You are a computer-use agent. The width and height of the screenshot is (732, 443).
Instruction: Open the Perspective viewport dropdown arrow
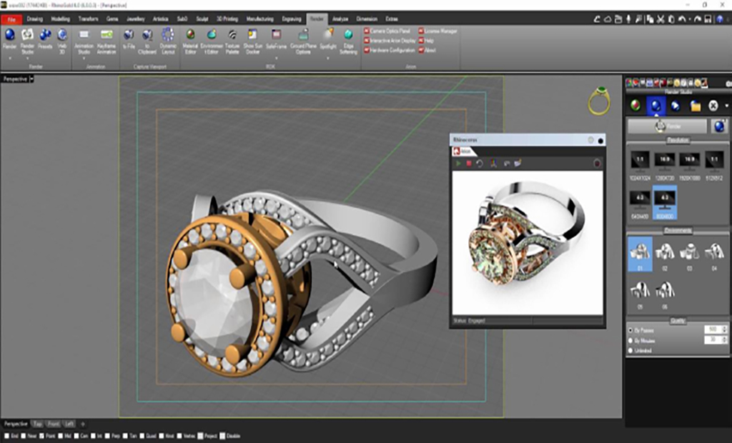click(x=31, y=79)
